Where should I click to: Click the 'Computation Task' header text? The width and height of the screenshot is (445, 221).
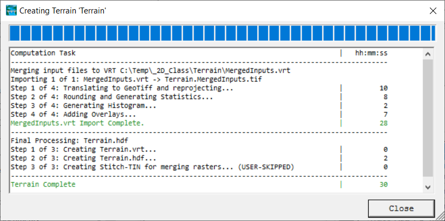click(x=43, y=53)
